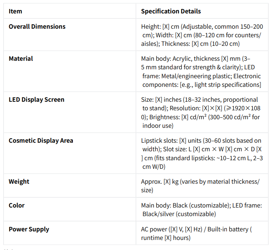Click the Specification Details column header
Screen dimensions: 273x250
click(x=171, y=11)
